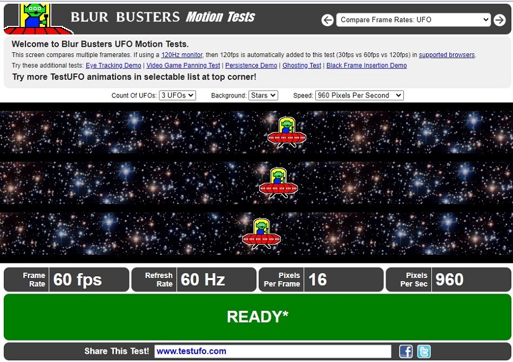This screenshot has height=362, width=513.
Task: Open the supported browsers link
Action: [x=447, y=55]
